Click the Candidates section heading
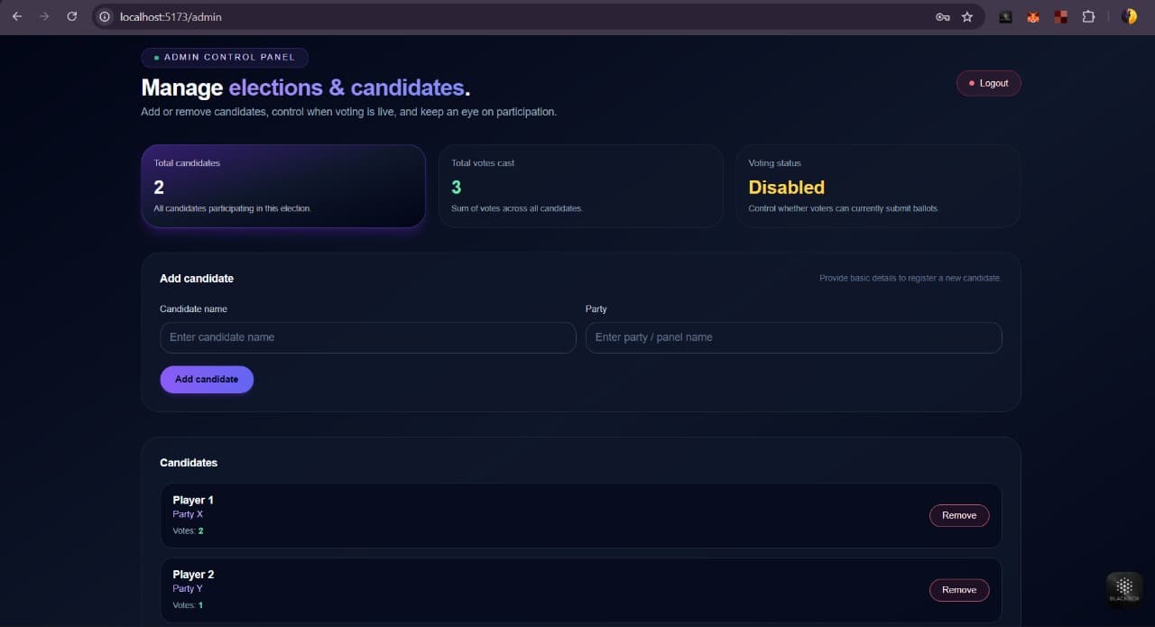Screen dimensions: 1155x627 coord(189,463)
